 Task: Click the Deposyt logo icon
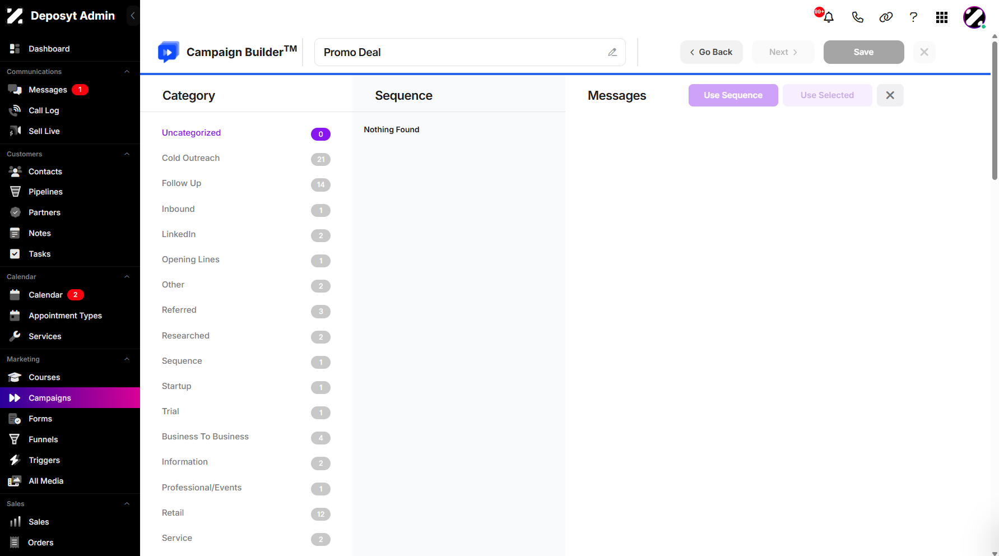pyautogui.click(x=15, y=16)
